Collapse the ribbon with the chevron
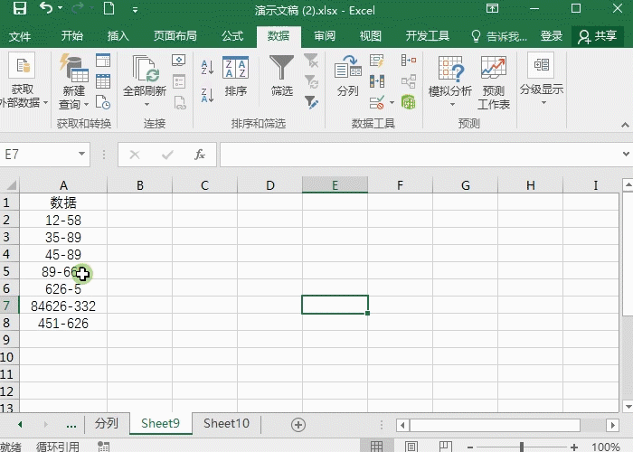633x452 pixels. 625,125
